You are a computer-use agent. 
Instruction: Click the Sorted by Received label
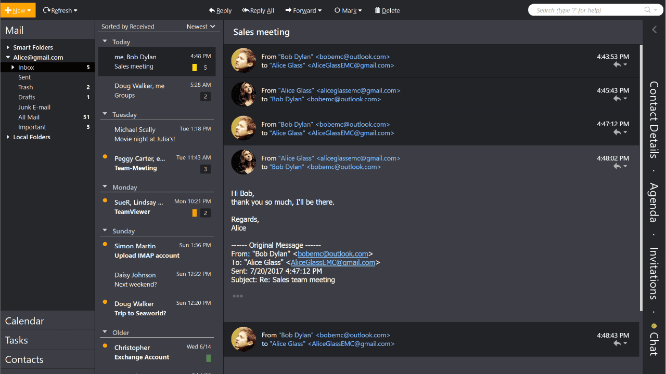128,26
